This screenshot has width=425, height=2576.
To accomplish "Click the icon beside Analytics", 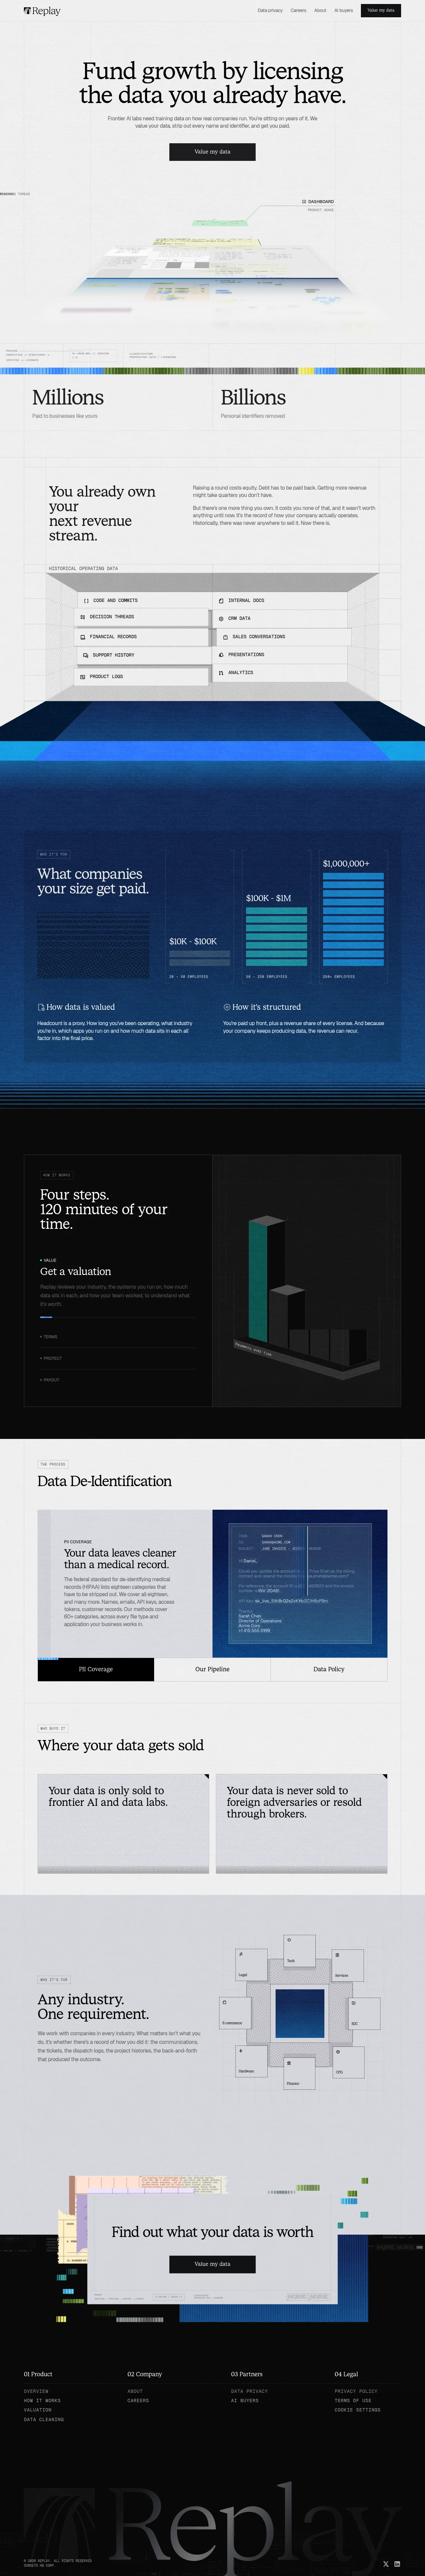I will click(x=221, y=673).
